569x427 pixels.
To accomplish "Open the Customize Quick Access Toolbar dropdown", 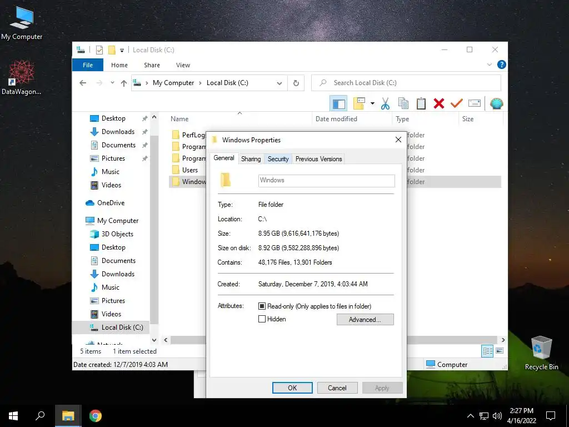I will 122,51.
